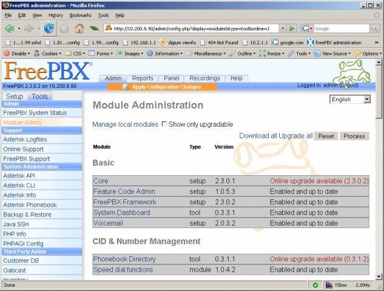Screen dimensions: 384x291
Task: Open the Tools menu in menu bar
Action: (x=103, y=15)
